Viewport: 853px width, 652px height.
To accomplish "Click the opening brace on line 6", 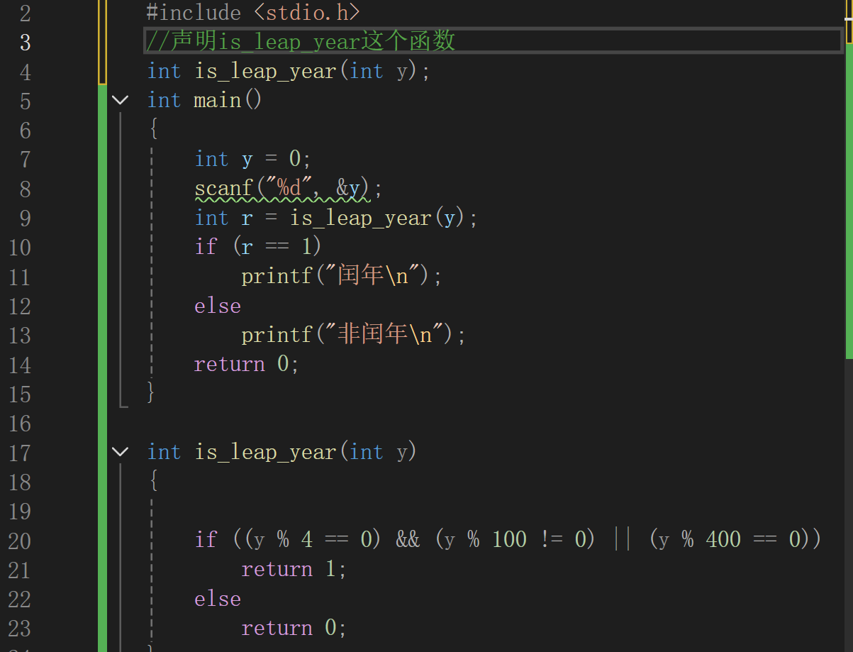I will [x=152, y=130].
